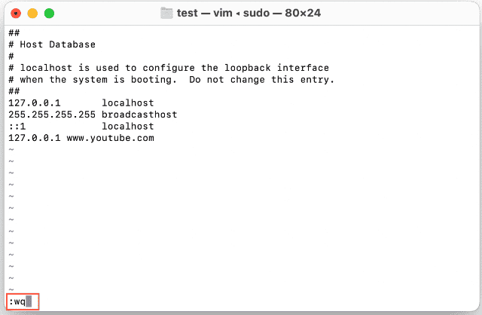This screenshot has height=315, width=482.
Task: Click the folder proxy icon in title bar
Action: 167,14
